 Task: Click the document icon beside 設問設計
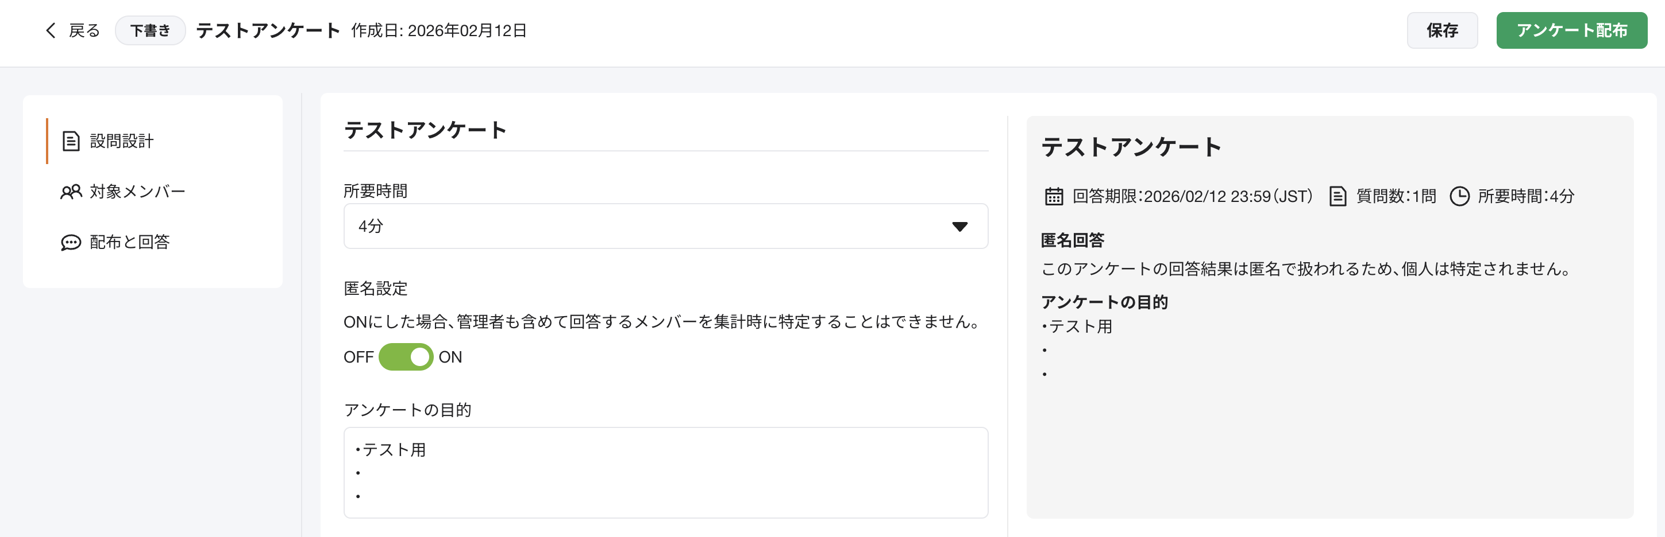71,140
